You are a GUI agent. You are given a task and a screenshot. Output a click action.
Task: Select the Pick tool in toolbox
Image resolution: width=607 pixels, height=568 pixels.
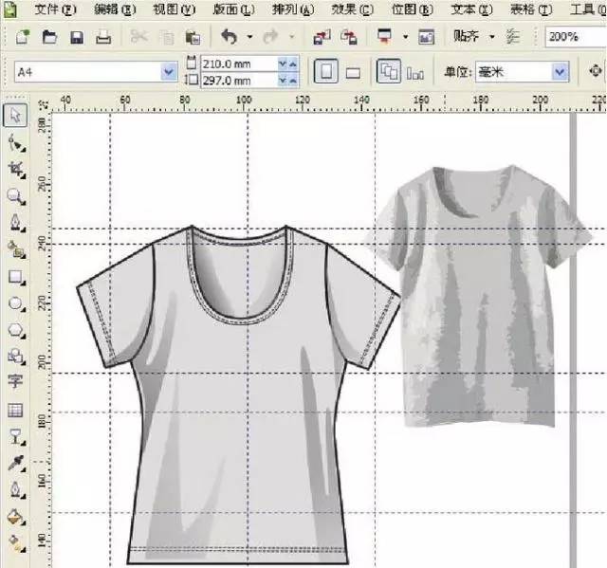tap(15, 116)
